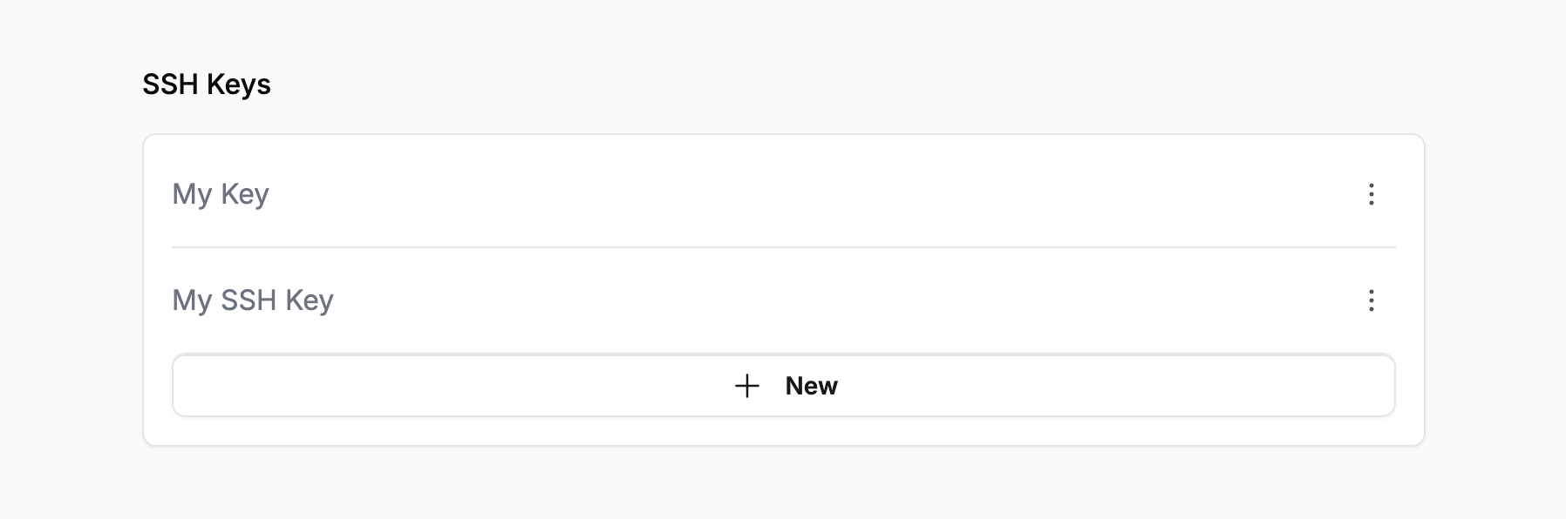Expand actions menu for the first SSH key
The image size is (1566, 519).
tap(1371, 194)
